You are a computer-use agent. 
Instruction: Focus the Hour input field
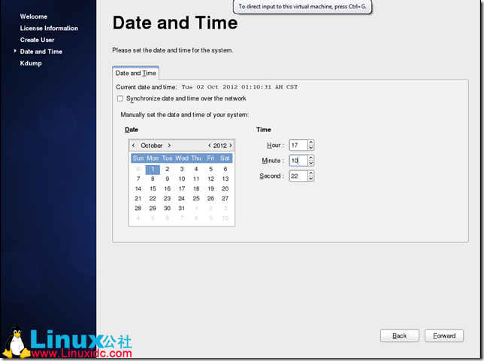[298, 145]
